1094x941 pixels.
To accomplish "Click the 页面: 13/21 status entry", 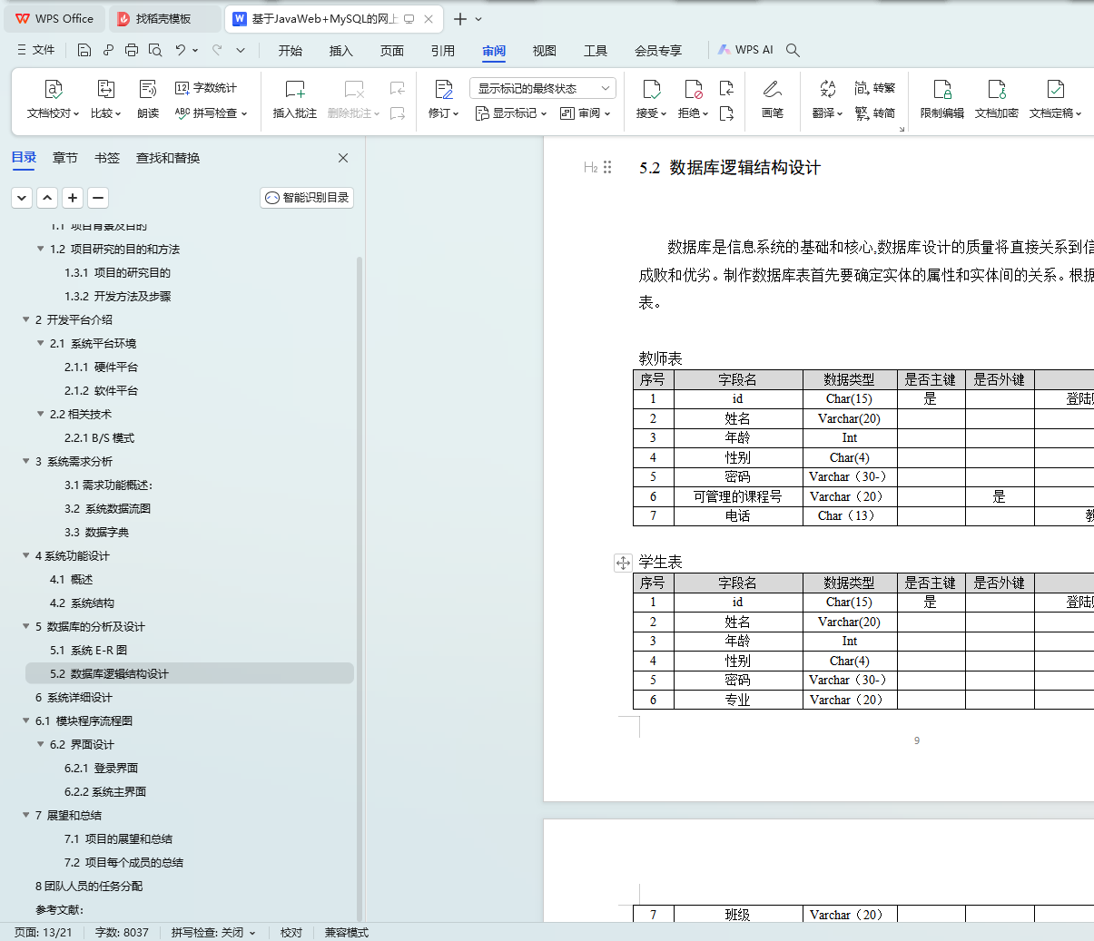I will coord(43,932).
